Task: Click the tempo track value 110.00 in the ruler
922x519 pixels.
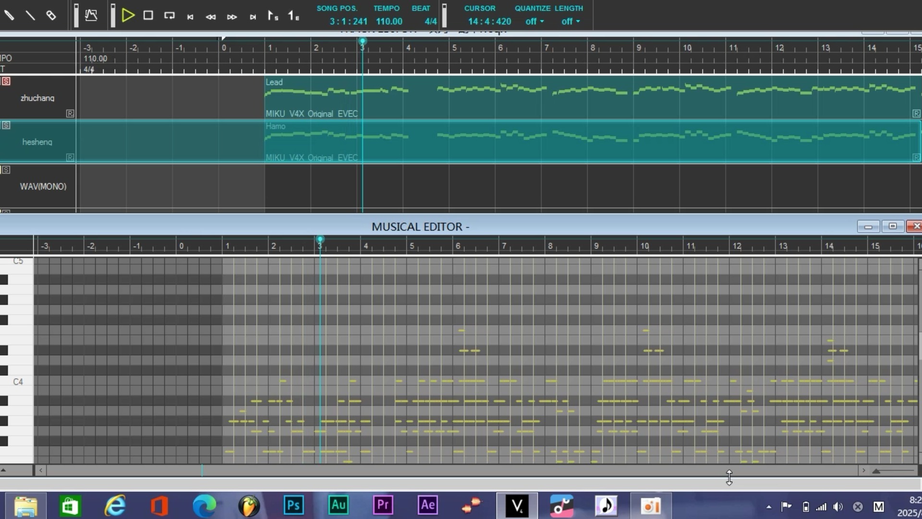Action: [96, 59]
